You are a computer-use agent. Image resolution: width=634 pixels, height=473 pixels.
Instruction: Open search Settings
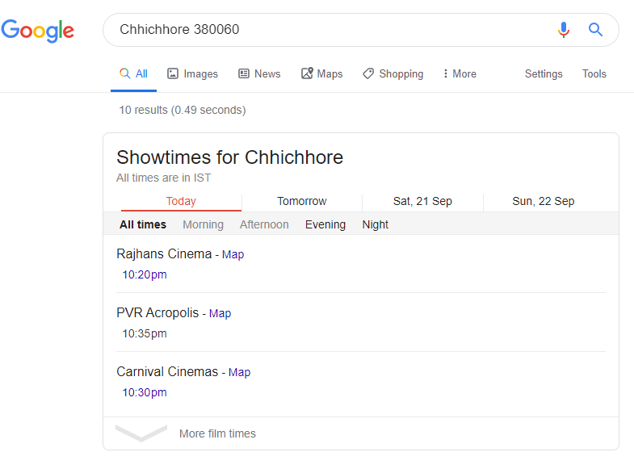tap(544, 74)
